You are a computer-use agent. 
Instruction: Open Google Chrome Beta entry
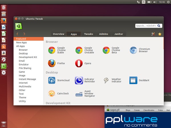[x=111, y=50]
